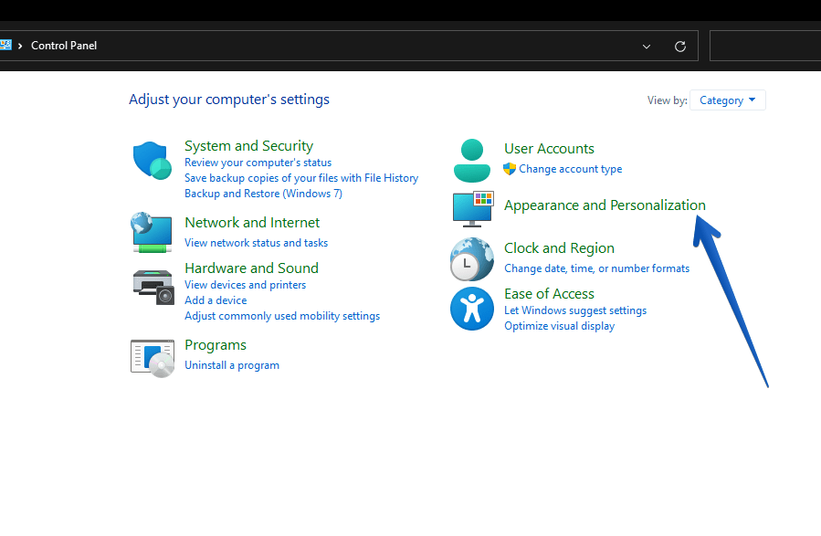The width and height of the screenshot is (821, 536).
Task: Open System and Security category
Action: coord(248,145)
